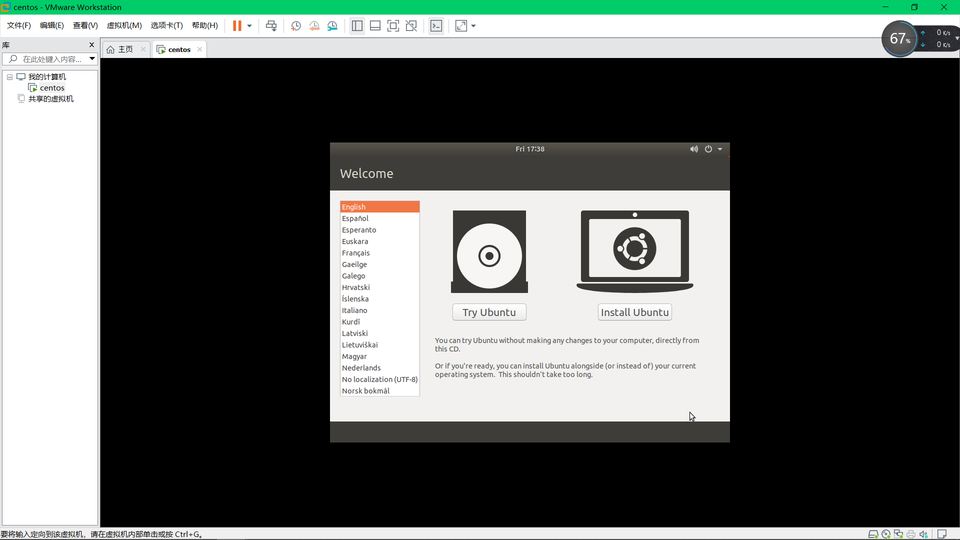Click the Ubuntu power icon
The width and height of the screenshot is (960, 540).
[x=708, y=149]
